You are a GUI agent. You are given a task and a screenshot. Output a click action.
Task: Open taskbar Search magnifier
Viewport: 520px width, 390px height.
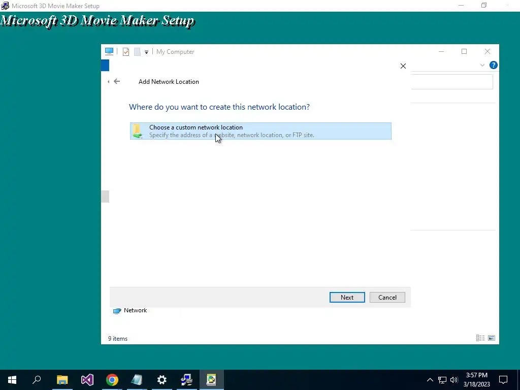pos(37,380)
